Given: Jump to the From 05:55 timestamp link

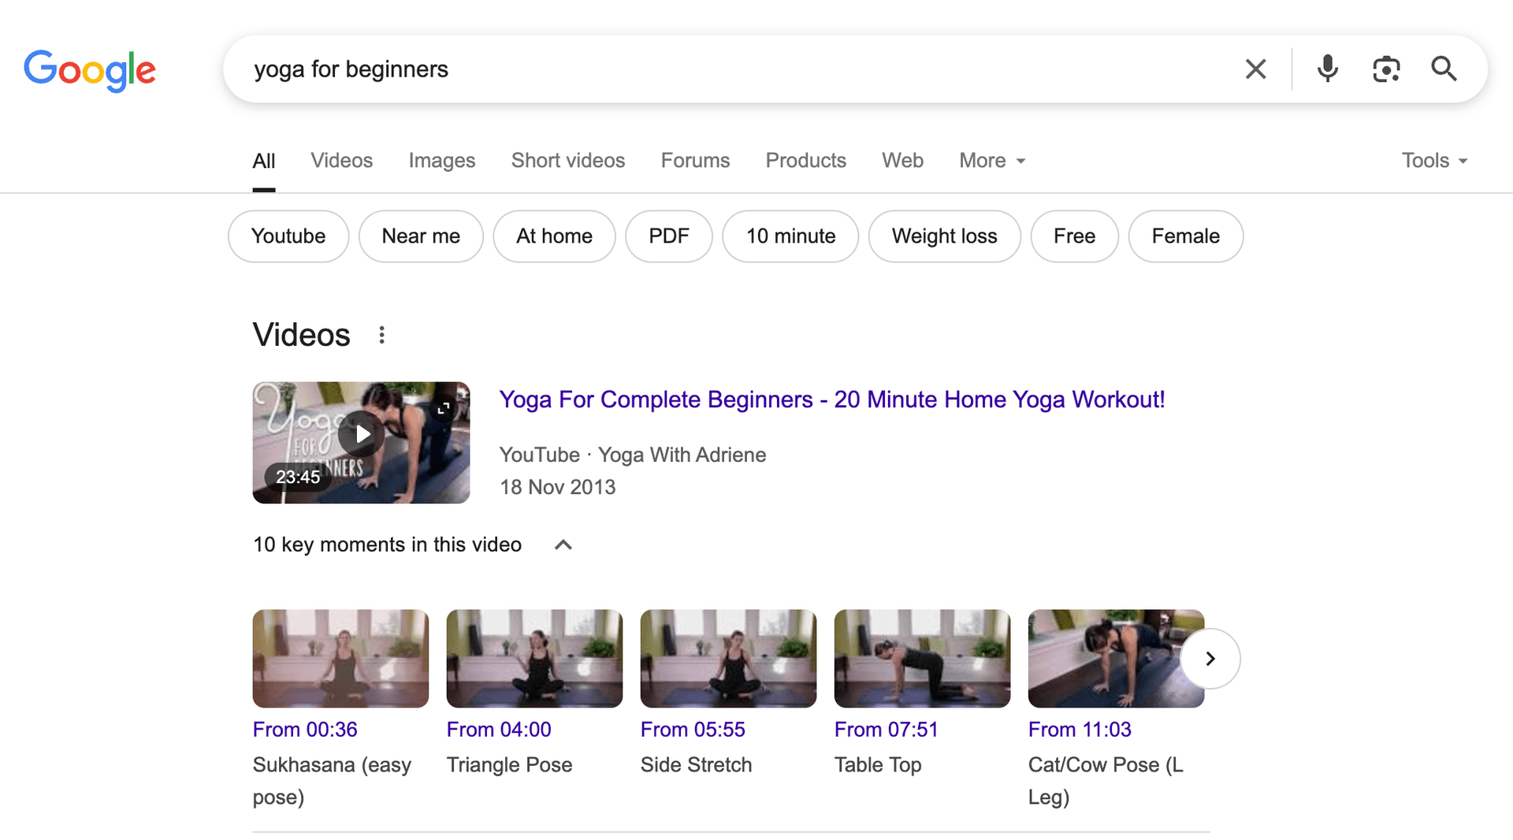Looking at the screenshot, I should pos(693,730).
